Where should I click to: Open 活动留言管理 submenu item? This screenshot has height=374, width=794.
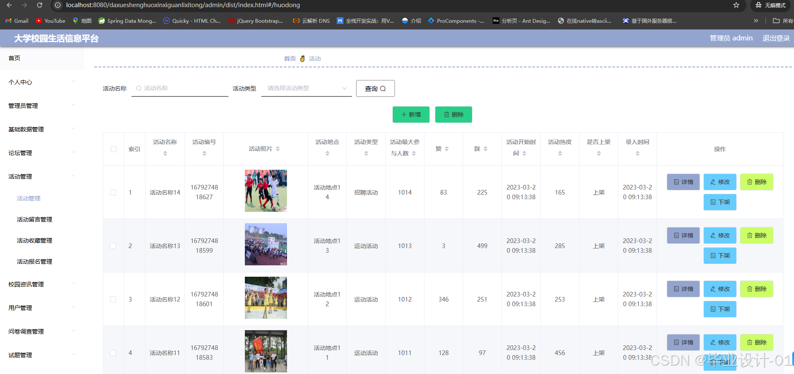(42, 219)
